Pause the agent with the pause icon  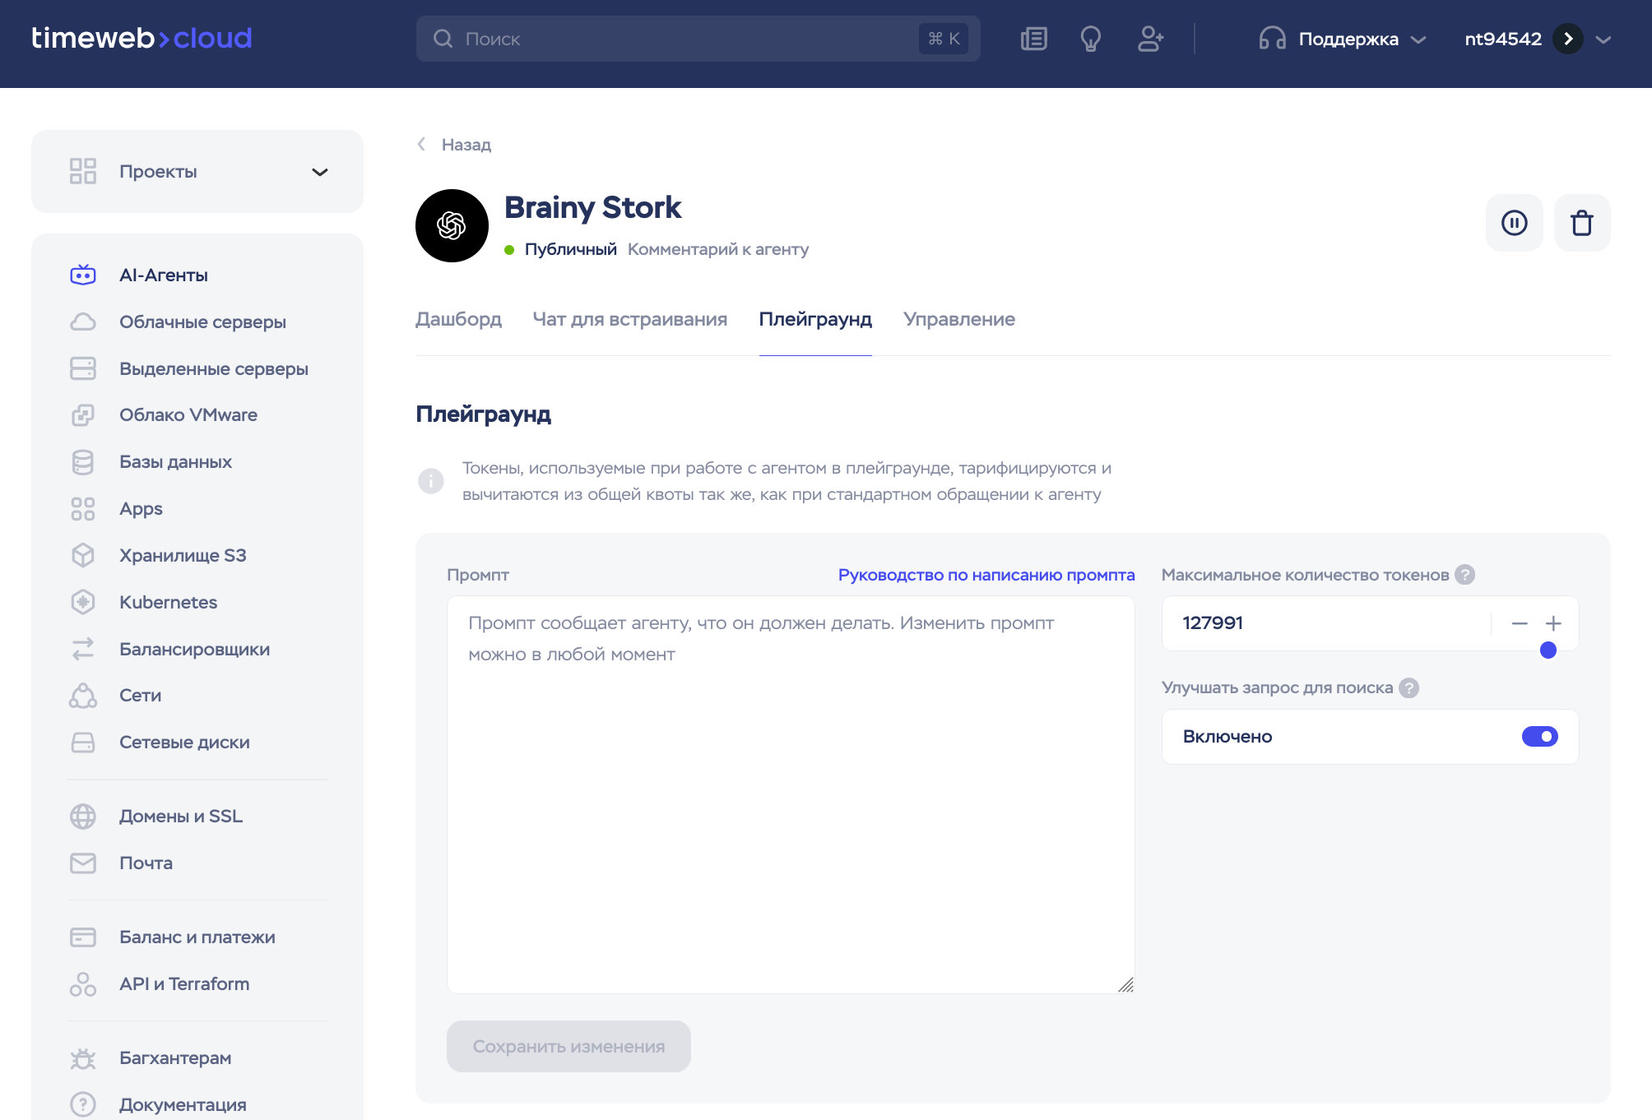click(1514, 223)
